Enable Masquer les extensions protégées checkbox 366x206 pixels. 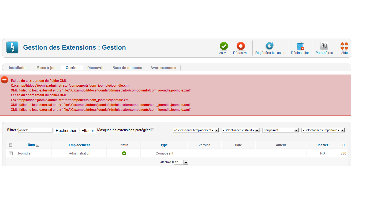click(152, 130)
